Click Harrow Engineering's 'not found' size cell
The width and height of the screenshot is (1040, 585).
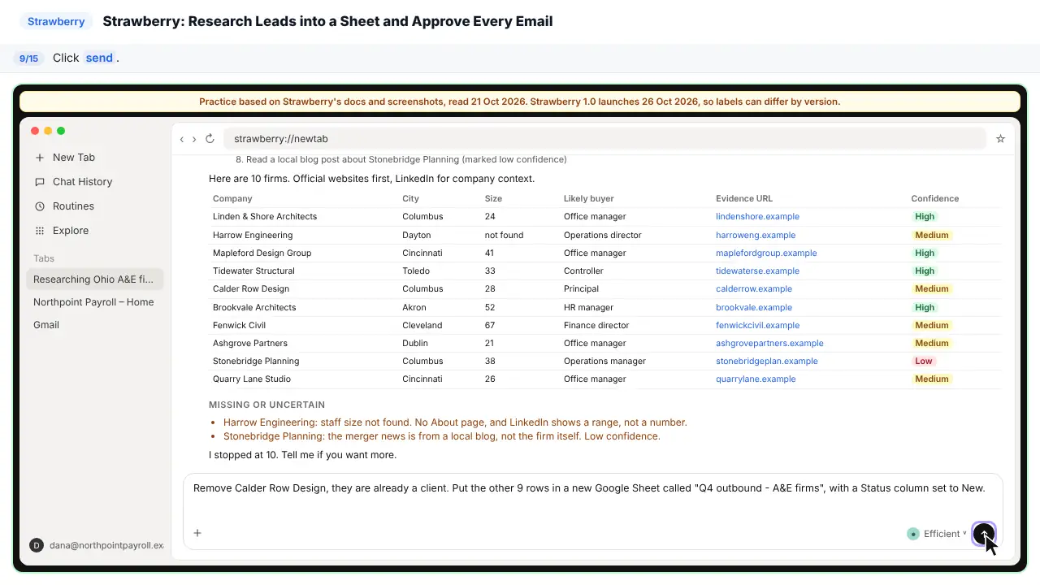pos(505,235)
